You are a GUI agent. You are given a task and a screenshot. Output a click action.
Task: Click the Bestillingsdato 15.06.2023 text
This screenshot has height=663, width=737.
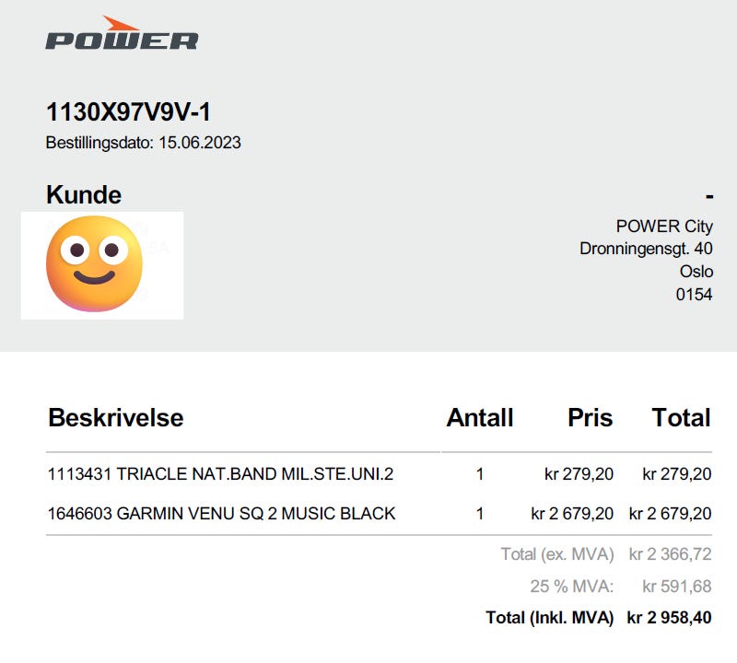coord(143,143)
